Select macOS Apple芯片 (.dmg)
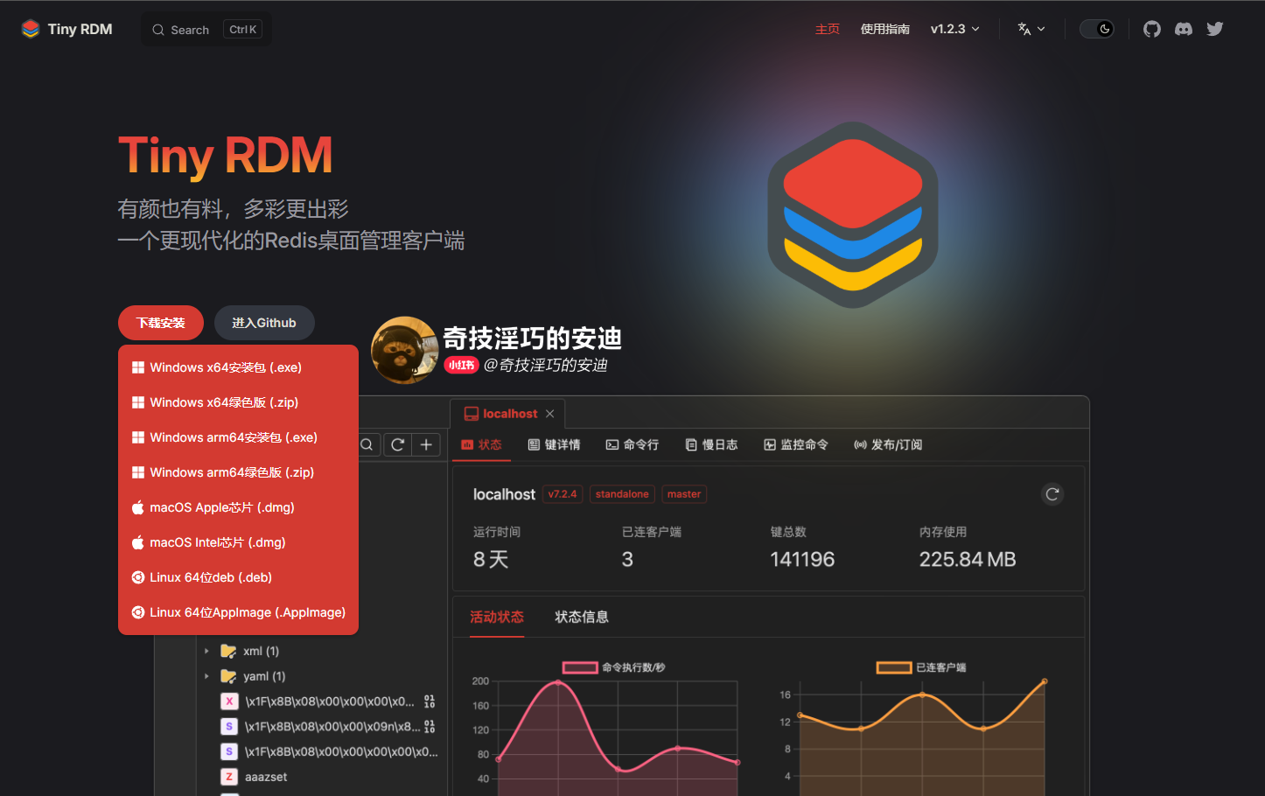The width and height of the screenshot is (1265, 796). 238,507
